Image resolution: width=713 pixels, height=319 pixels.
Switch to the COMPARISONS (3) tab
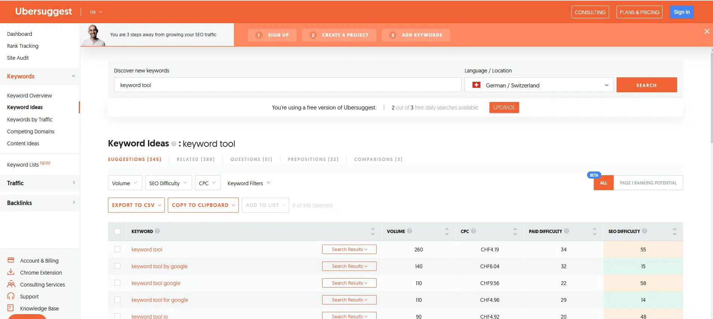378,159
